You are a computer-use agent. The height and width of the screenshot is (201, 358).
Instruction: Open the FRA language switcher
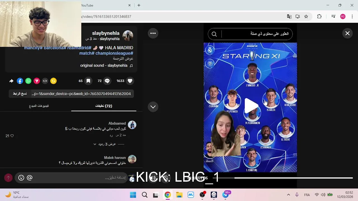pyautogui.click(x=307, y=195)
